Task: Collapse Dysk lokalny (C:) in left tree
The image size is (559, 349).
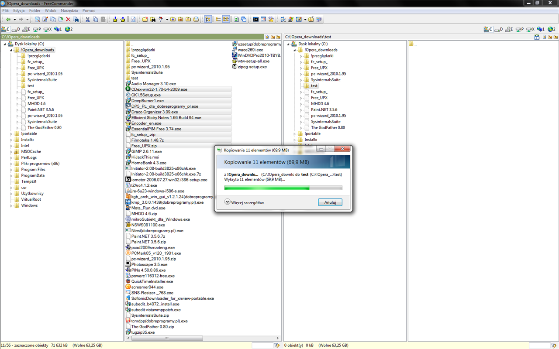Action: pyautogui.click(x=5, y=44)
